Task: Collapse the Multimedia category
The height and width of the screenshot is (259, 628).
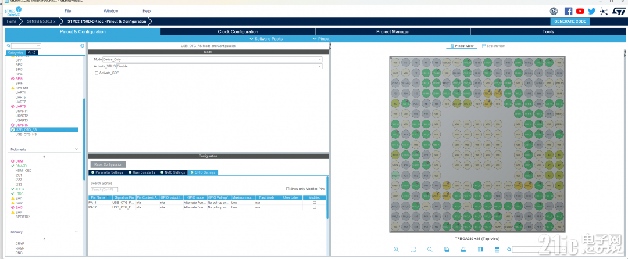Action: tap(77, 149)
